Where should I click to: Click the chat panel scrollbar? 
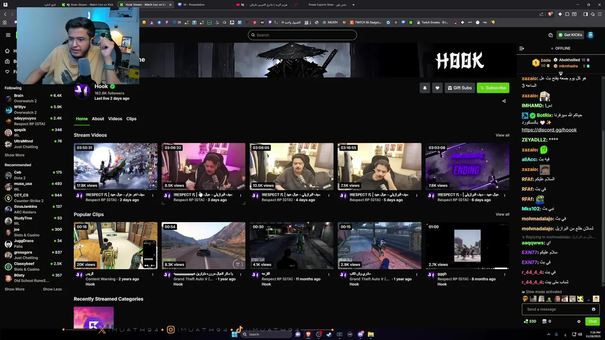[603, 208]
